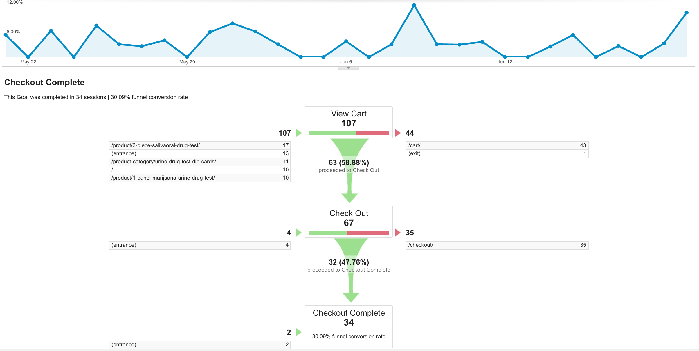This screenshot has height=351, width=699.
Task: Click red exit arrow beside Check Out
Action: 398,233
